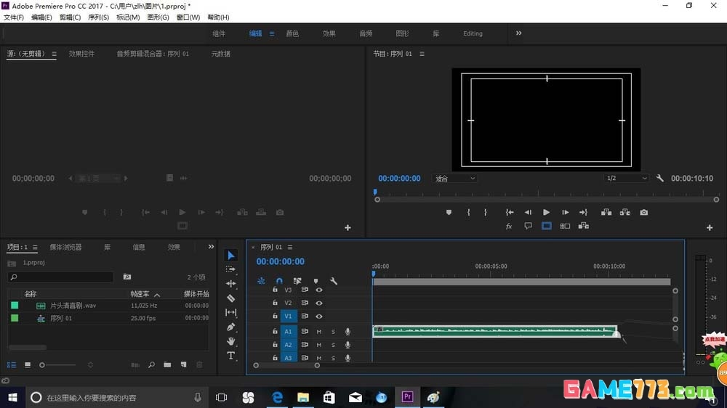Expand workspace overflow chevrons
The image size is (727, 408).
518,33
